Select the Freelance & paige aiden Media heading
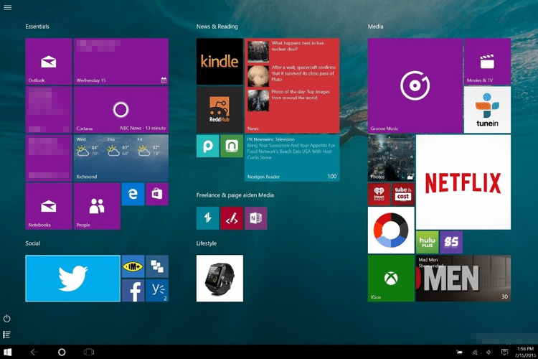The image size is (538, 359). coord(235,195)
